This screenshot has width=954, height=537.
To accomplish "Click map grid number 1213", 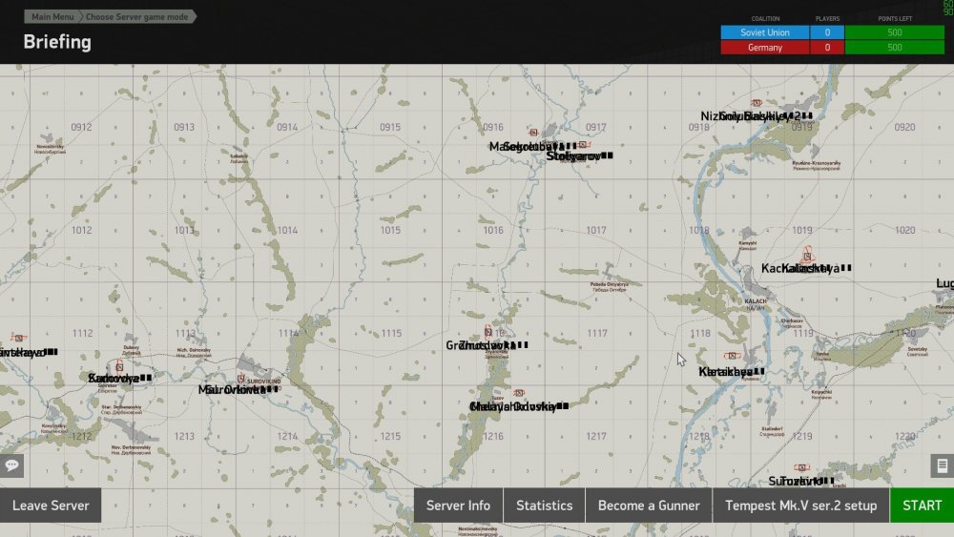I will click(x=184, y=436).
